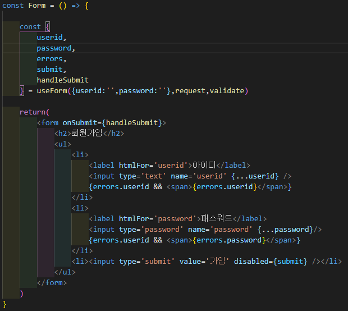Click the label text '아이디'
The height and width of the screenshot is (311, 348).
[204, 165]
